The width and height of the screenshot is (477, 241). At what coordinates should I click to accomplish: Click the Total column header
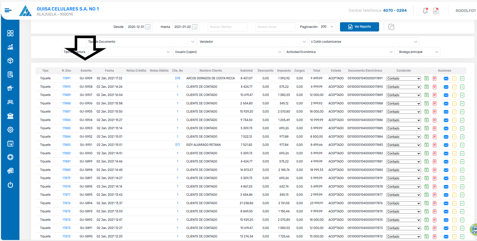[x=316, y=71]
